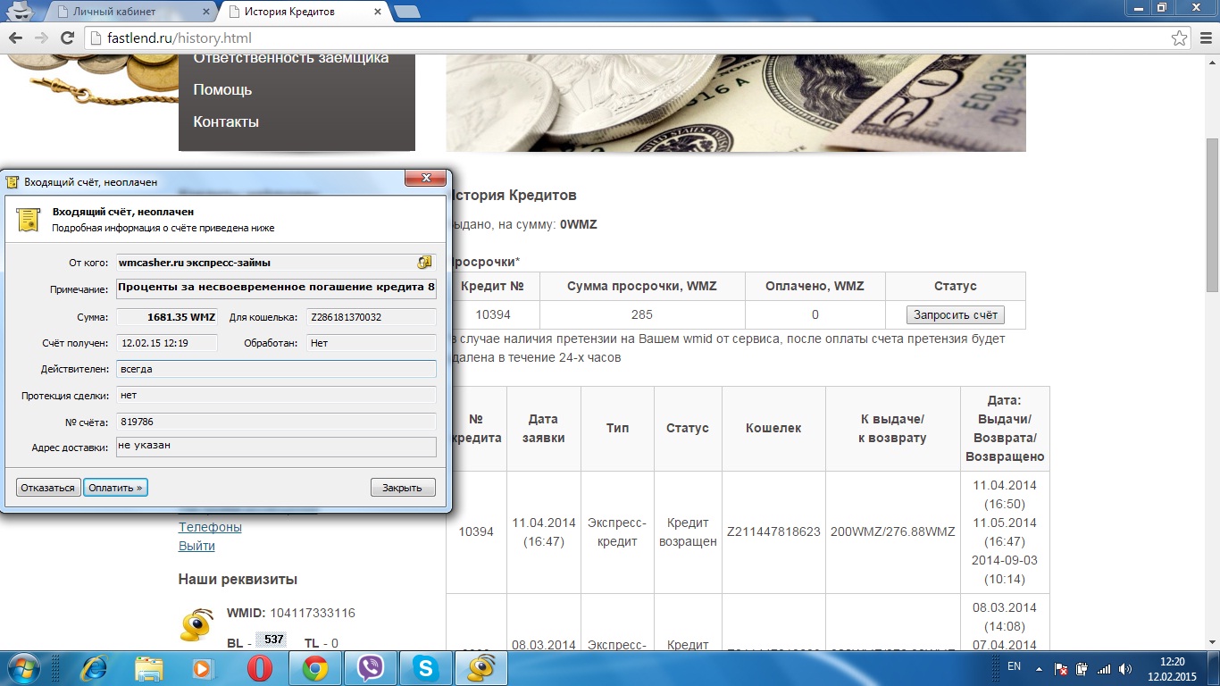This screenshot has height=686, width=1220.
Task: Switch to Chrome in the taskbar
Action: pyautogui.click(x=314, y=668)
